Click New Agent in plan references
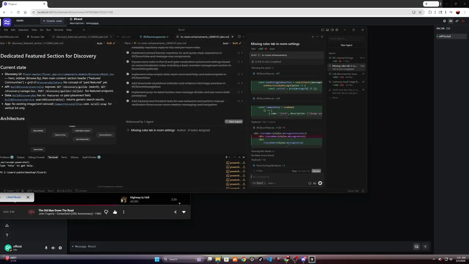The height and width of the screenshot is (264, 469). point(234,122)
